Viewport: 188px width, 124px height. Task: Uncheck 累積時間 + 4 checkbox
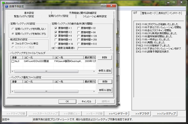[56, 36]
